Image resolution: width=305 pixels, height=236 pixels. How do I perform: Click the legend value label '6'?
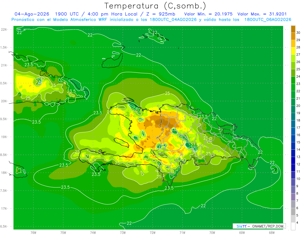click(x=298, y=208)
